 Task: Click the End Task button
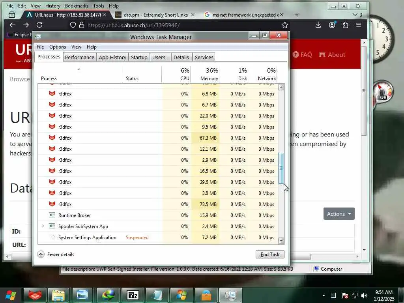[x=270, y=254]
